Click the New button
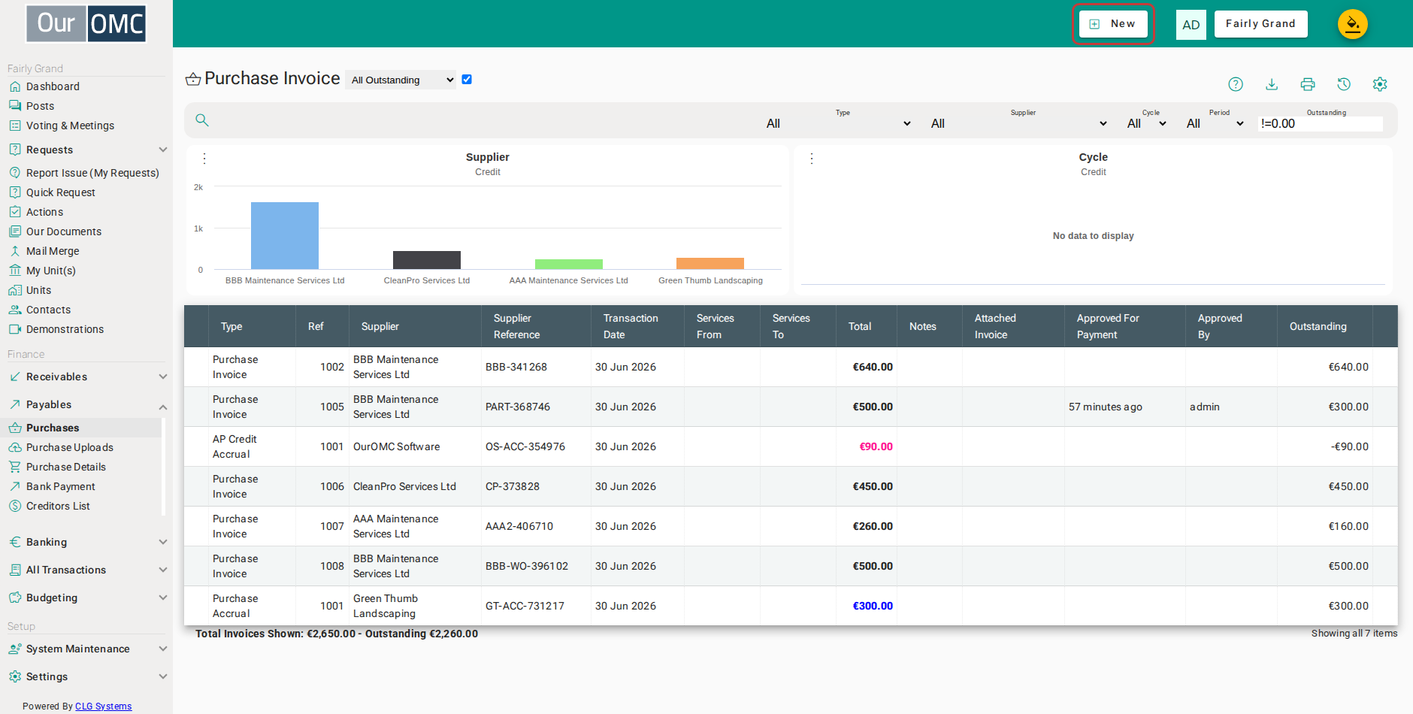Image resolution: width=1413 pixels, height=714 pixels. [1113, 24]
